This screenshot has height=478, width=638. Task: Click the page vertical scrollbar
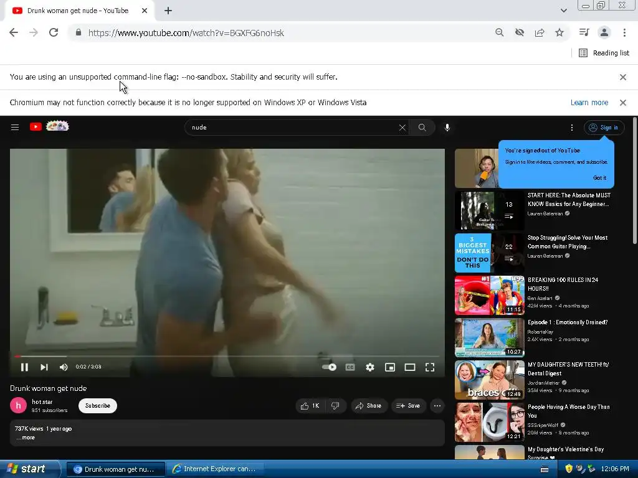point(635,181)
